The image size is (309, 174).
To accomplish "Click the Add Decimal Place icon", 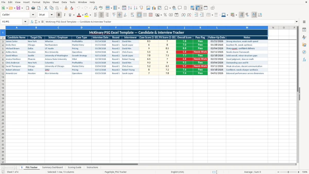I will [183, 15].
